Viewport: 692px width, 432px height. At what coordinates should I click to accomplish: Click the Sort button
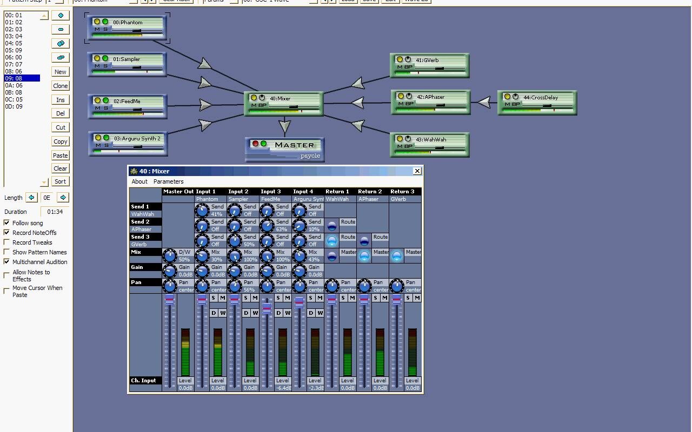pyautogui.click(x=61, y=181)
